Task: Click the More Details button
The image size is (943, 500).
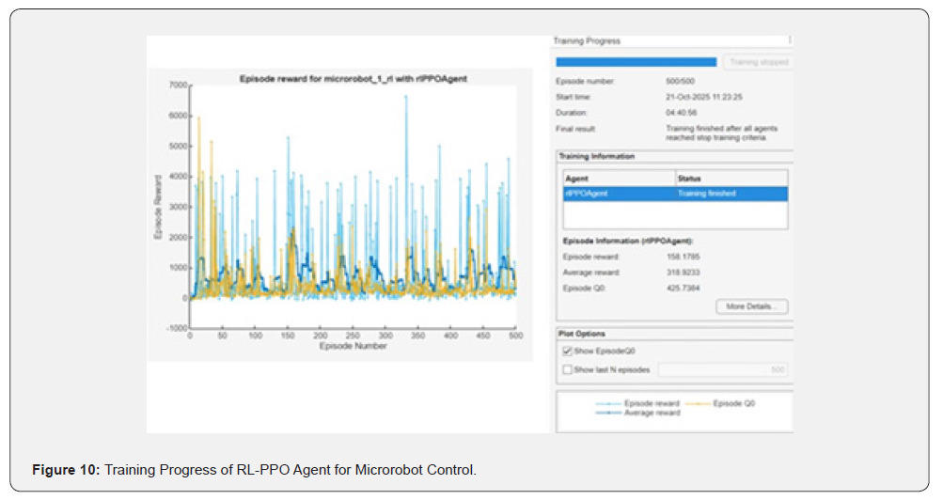Action: (x=752, y=306)
